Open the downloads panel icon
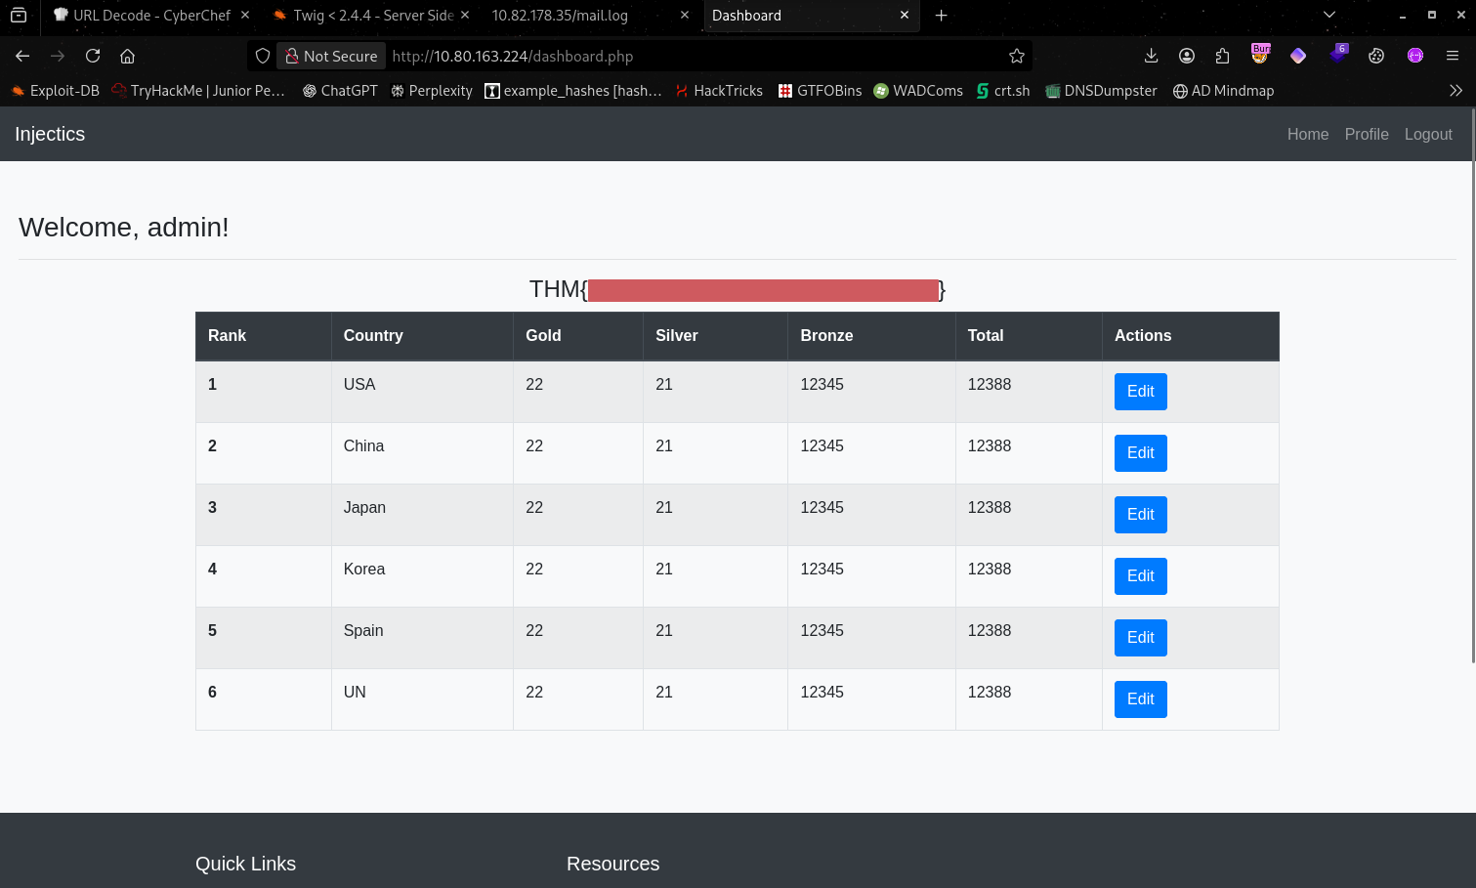Screen dimensions: 1476x888 tap(1151, 56)
